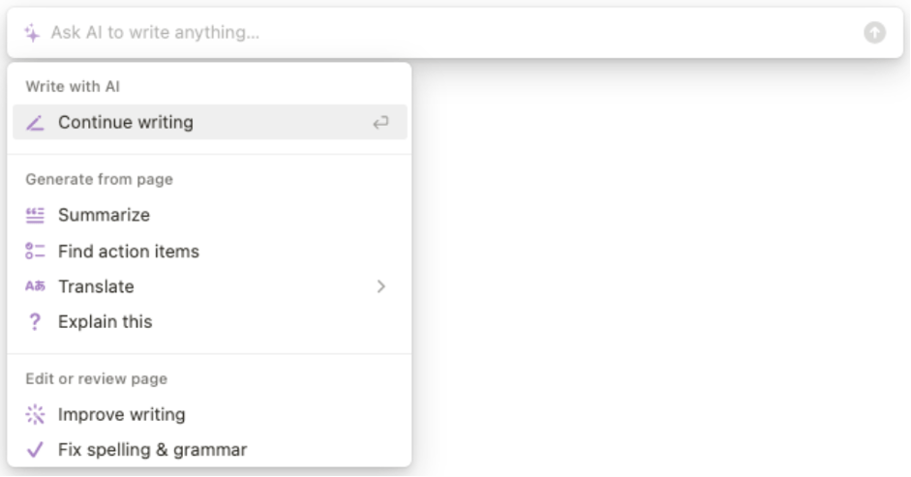Submit prompt with the up-arrow send button
Image resolution: width=911 pixels, height=477 pixels.
tap(874, 33)
